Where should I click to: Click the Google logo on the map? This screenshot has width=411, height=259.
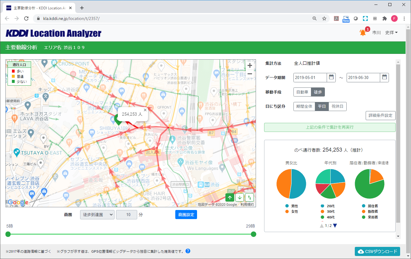click(x=18, y=202)
